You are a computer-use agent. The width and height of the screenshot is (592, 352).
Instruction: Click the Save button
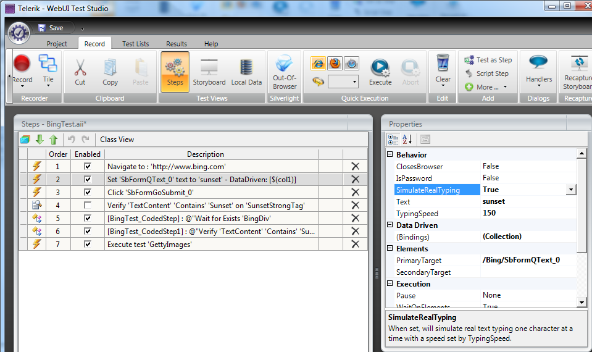click(51, 28)
